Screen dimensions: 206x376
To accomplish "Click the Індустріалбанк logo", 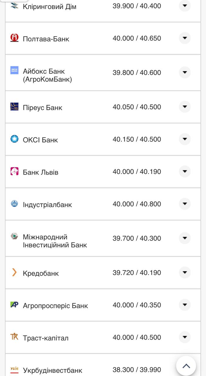I will 14,204.
